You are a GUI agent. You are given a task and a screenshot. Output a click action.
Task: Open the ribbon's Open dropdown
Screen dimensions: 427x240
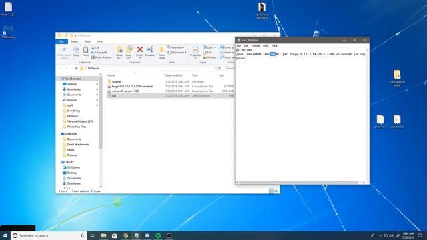(209, 47)
